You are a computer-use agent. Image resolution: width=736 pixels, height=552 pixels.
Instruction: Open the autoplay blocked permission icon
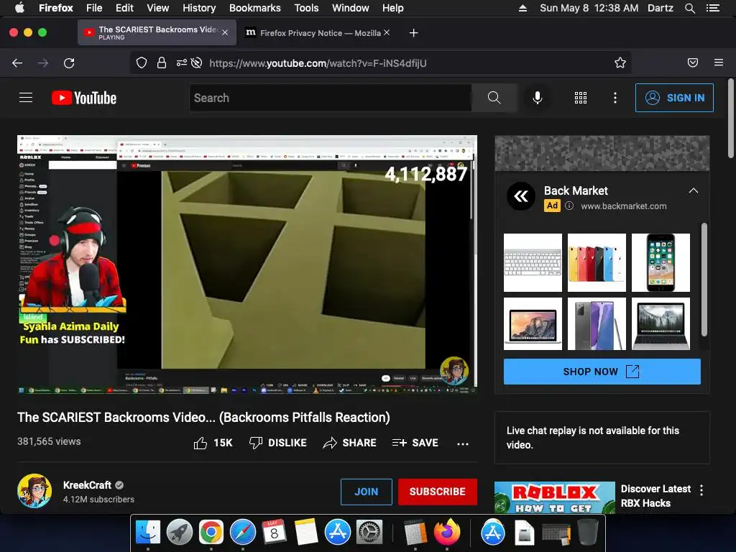click(x=197, y=63)
